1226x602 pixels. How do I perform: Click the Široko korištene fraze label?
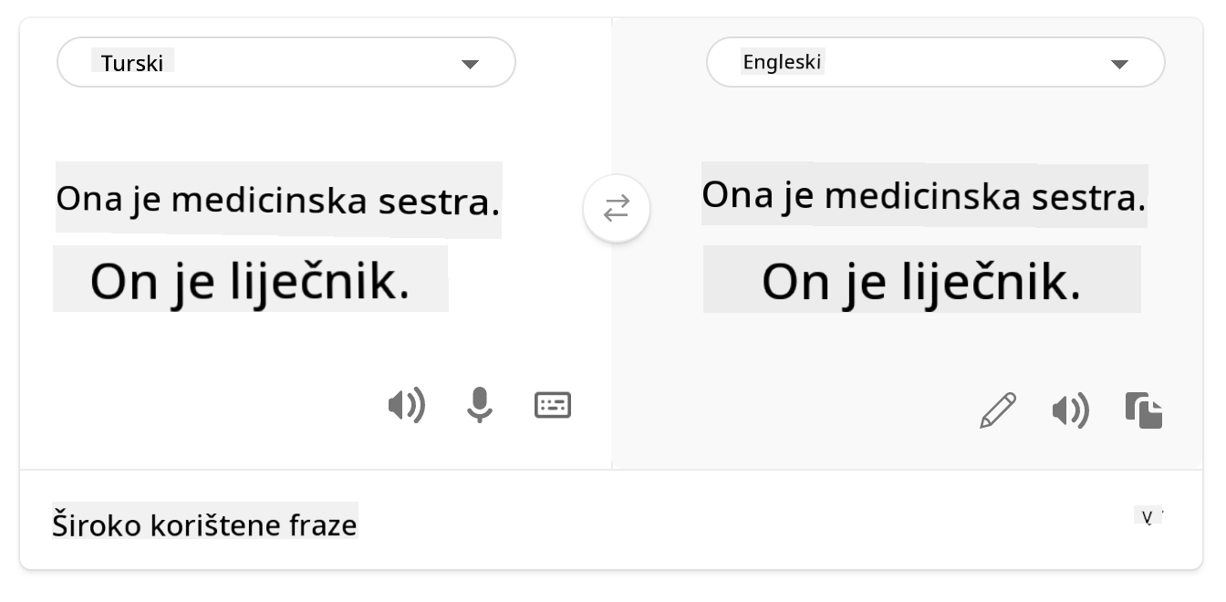204,525
